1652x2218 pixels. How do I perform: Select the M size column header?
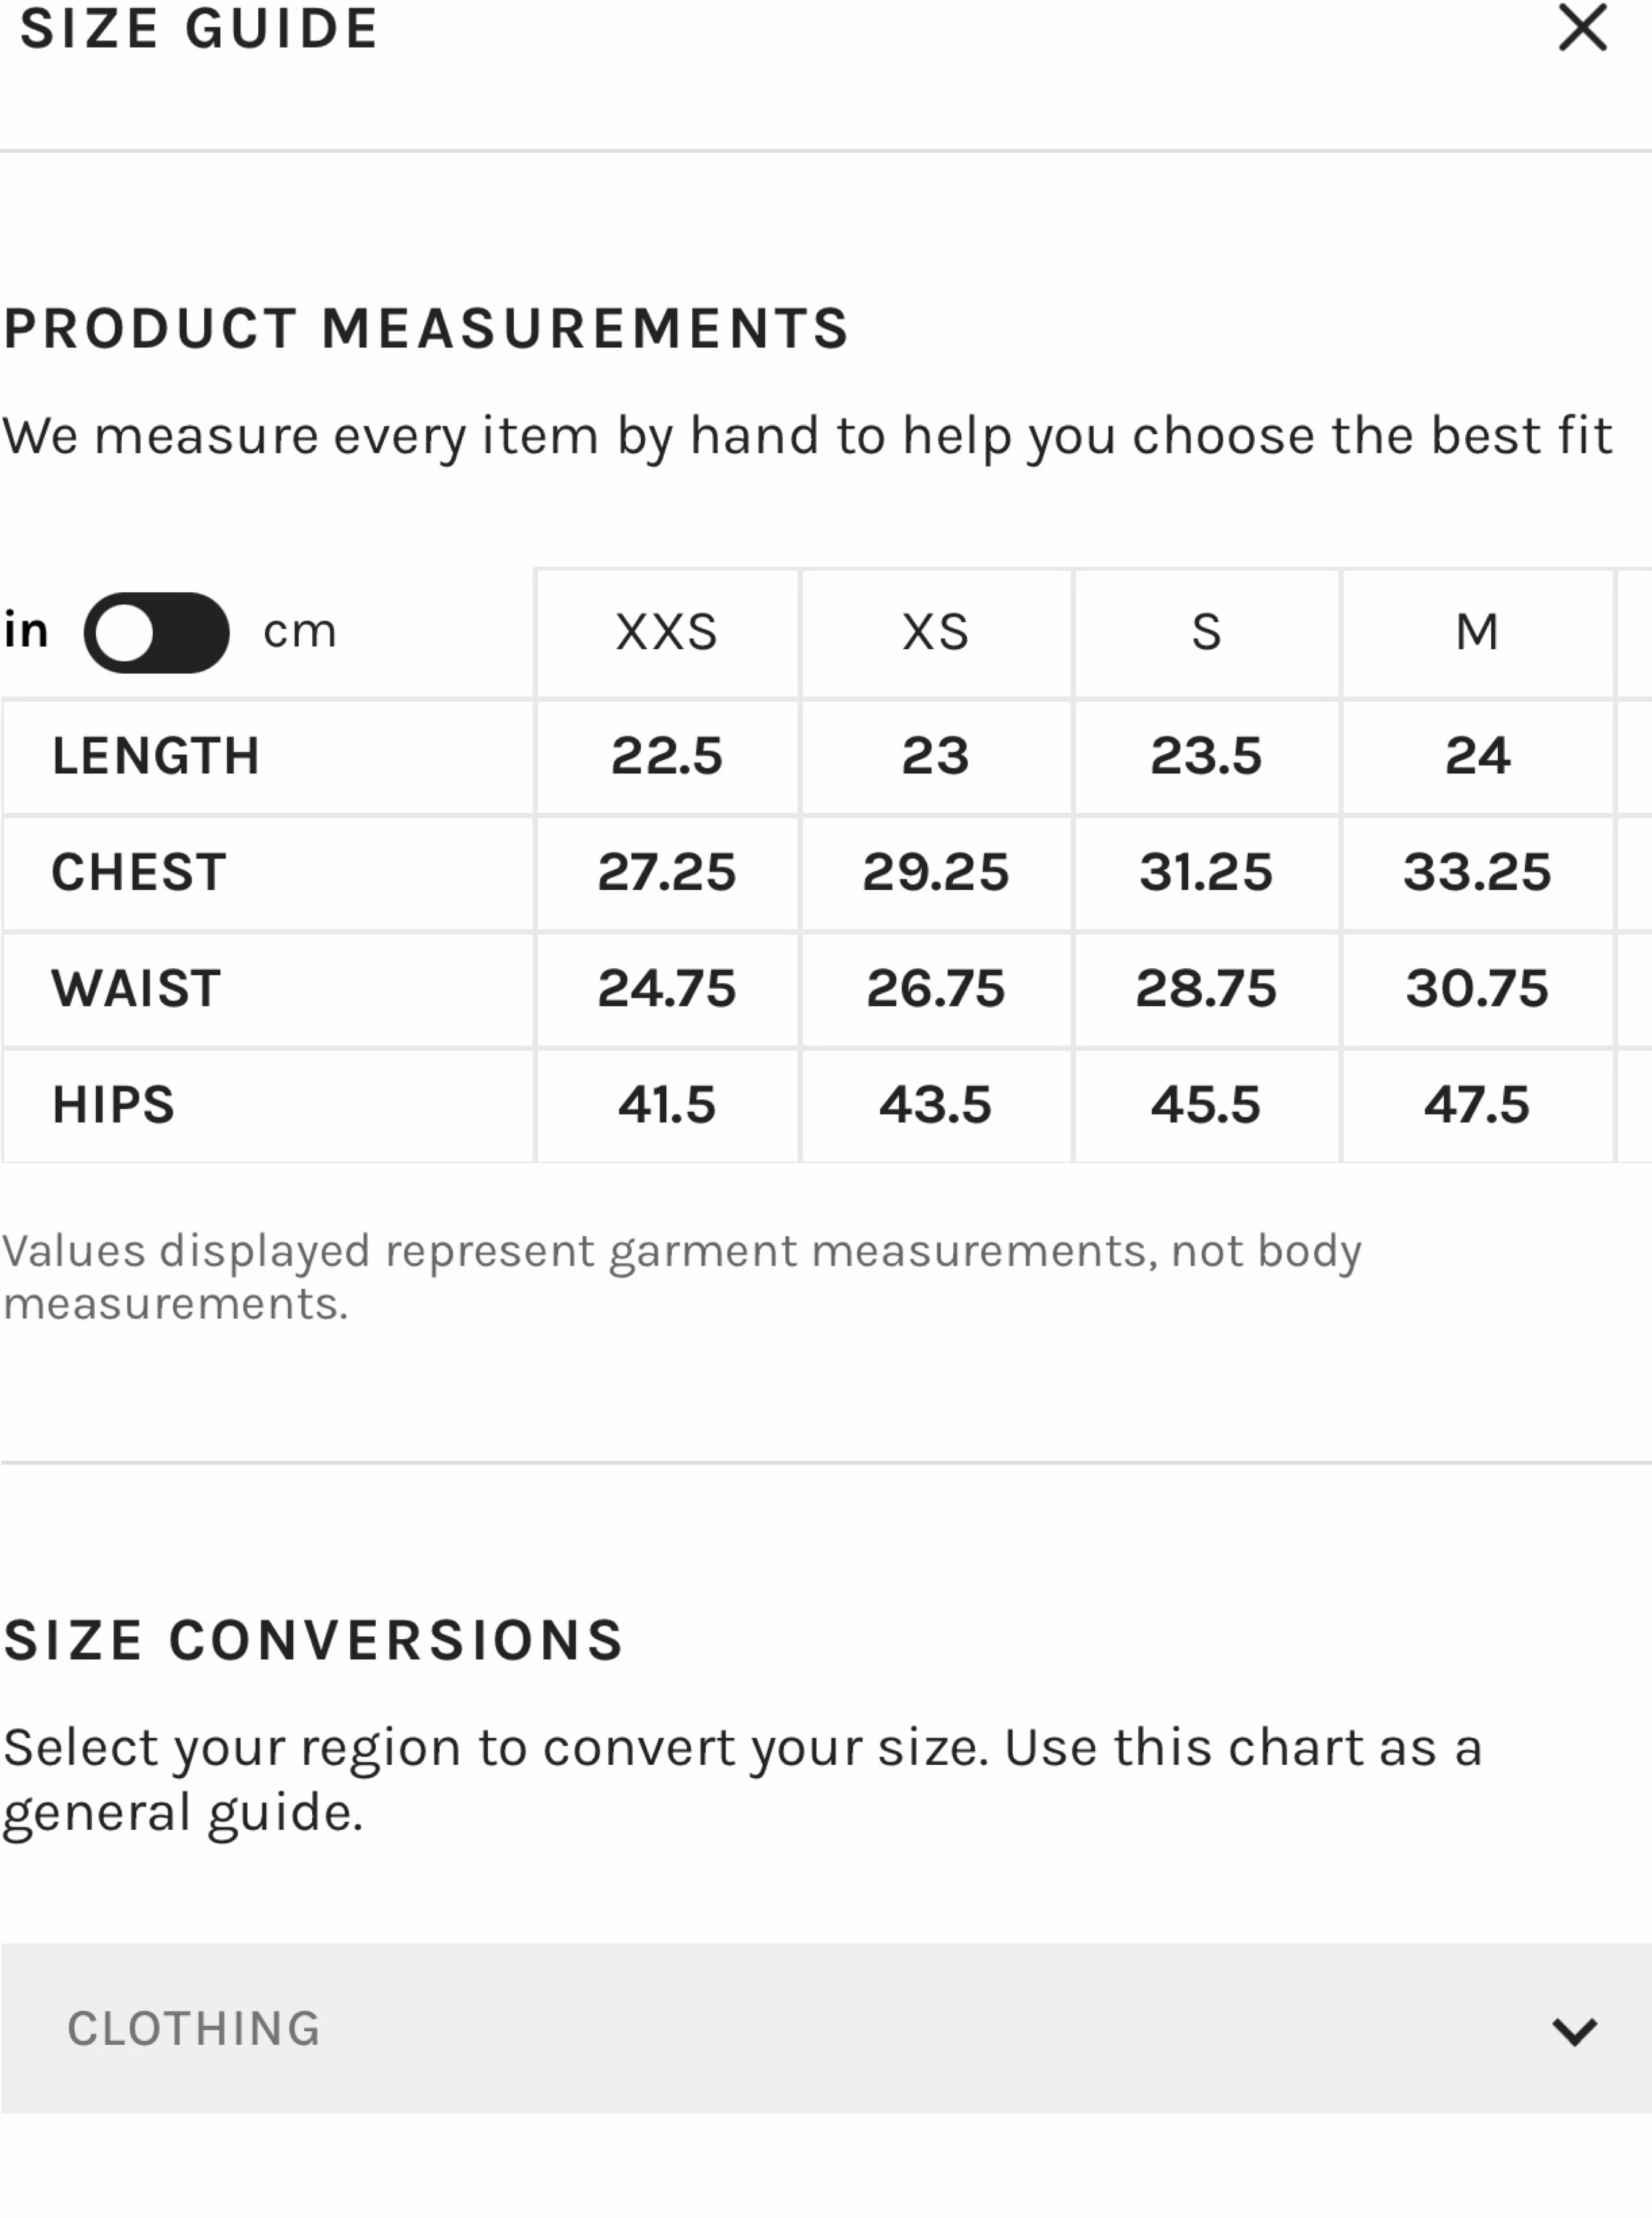point(1477,632)
